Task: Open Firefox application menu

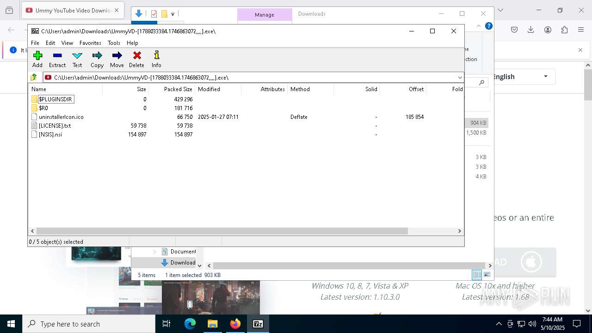Action: pos(581,30)
